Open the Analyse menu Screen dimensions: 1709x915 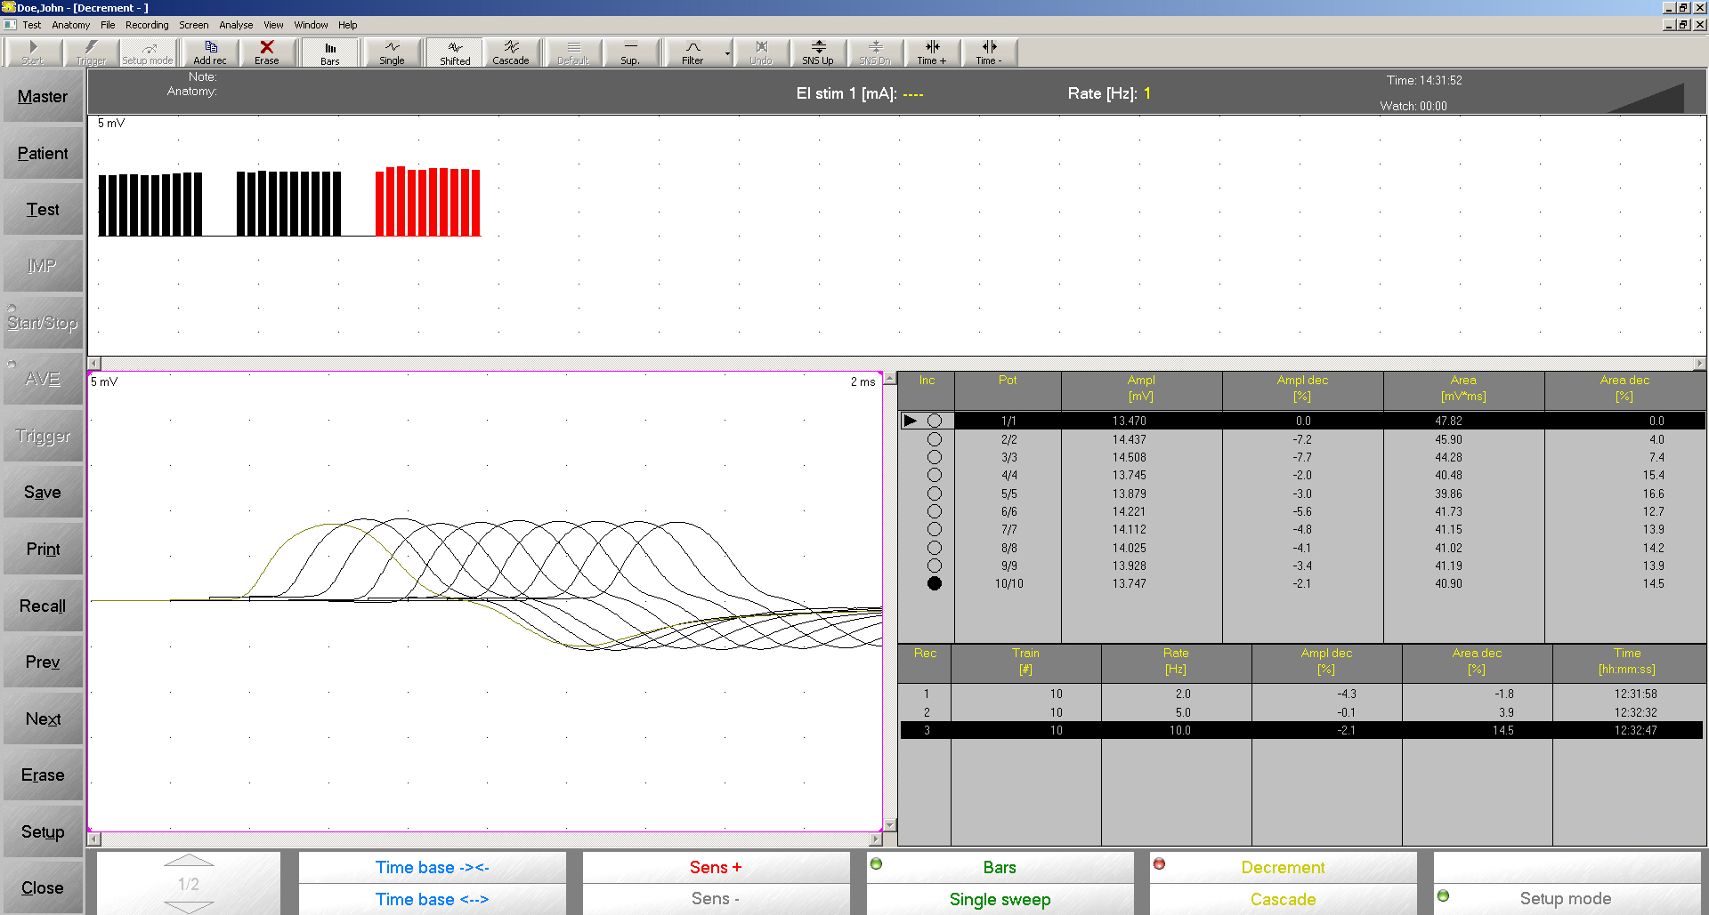click(x=236, y=25)
